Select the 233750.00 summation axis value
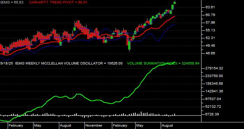 click(x=214, y=76)
